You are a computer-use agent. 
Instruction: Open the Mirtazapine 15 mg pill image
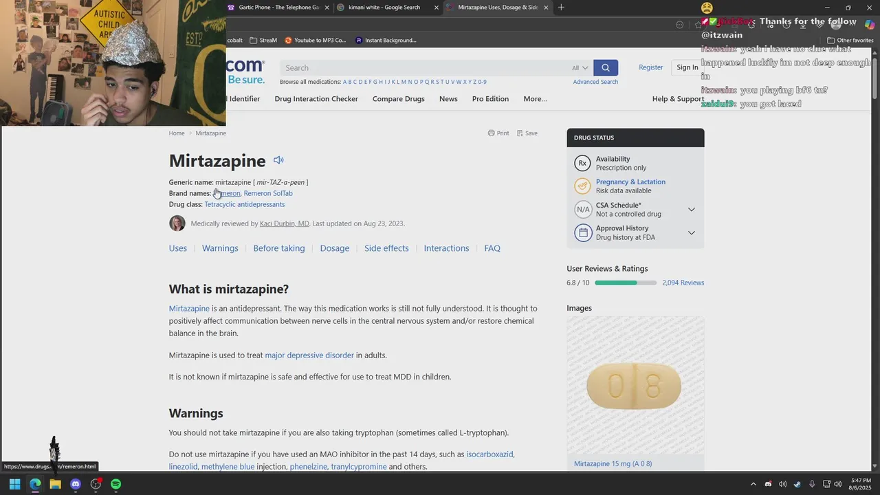pos(635,386)
